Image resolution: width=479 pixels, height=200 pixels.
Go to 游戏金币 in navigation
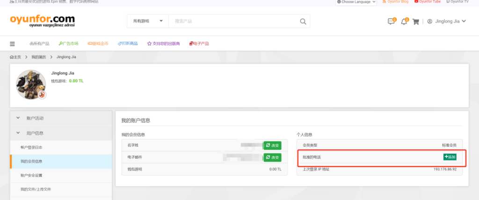[98, 44]
